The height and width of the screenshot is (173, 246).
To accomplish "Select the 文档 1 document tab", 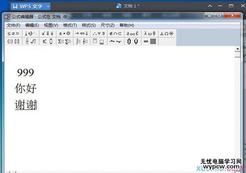I will point(128,6).
